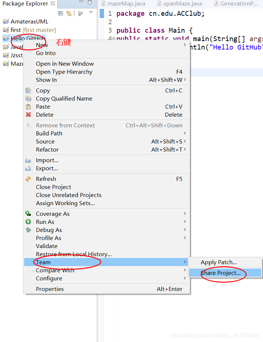
Task: Click the Maze project folder icon
Action: pyautogui.click(x=6, y=64)
